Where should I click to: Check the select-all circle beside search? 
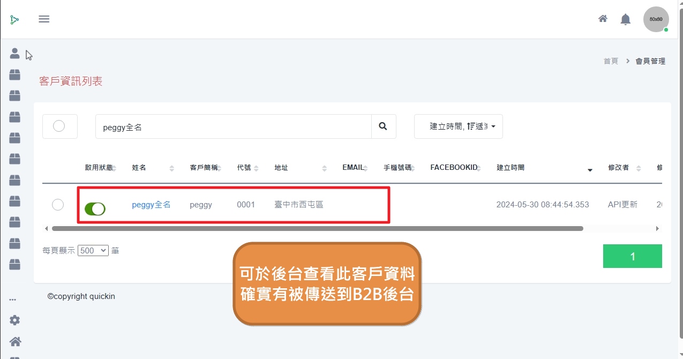coord(59,126)
